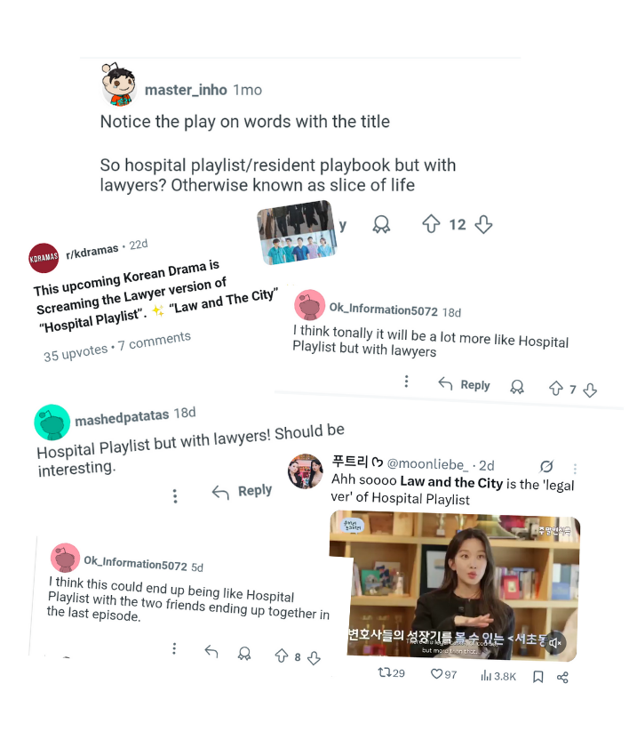This screenshot has width=629, height=756.
Task: Click award icon on master_inho's comment
Action: [x=381, y=225]
